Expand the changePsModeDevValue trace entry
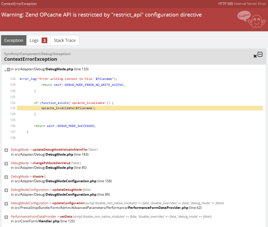Image resolution: width=268 pixels, height=227 pixels. [6, 164]
